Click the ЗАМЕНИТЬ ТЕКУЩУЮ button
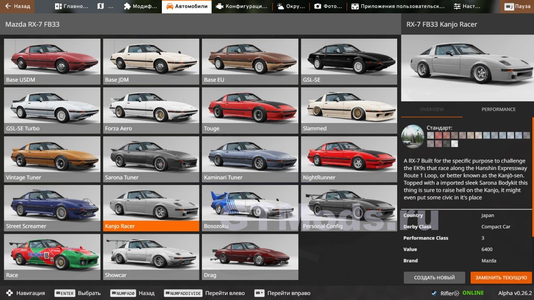Screen dimensions: 534x300 tap(501, 277)
